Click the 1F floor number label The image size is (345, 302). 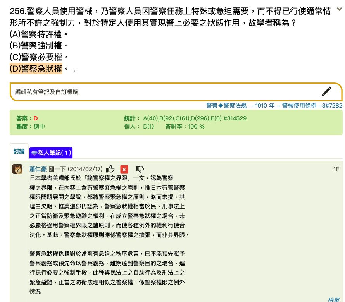coord(336,169)
